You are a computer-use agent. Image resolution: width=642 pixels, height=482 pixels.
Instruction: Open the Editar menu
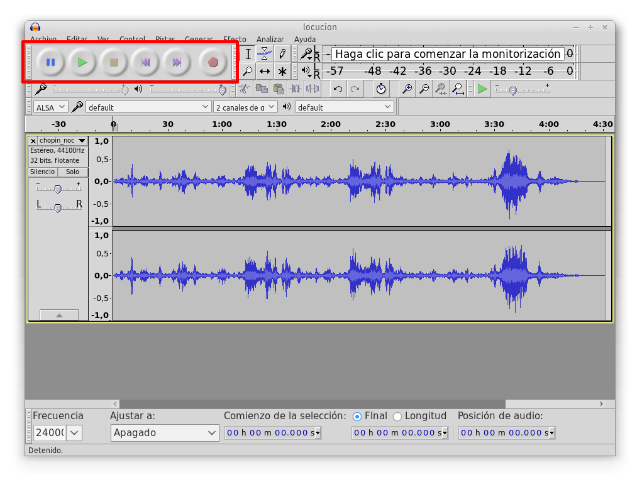[x=77, y=40]
